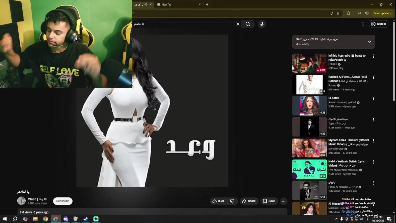Open options menu for lofi hip hop radio
This screenshot has width=396, height=223.
(373, 56)
